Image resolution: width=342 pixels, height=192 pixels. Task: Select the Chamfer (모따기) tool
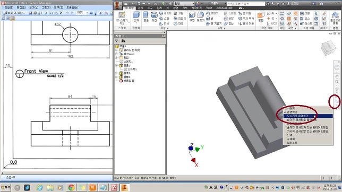[212, 13]
